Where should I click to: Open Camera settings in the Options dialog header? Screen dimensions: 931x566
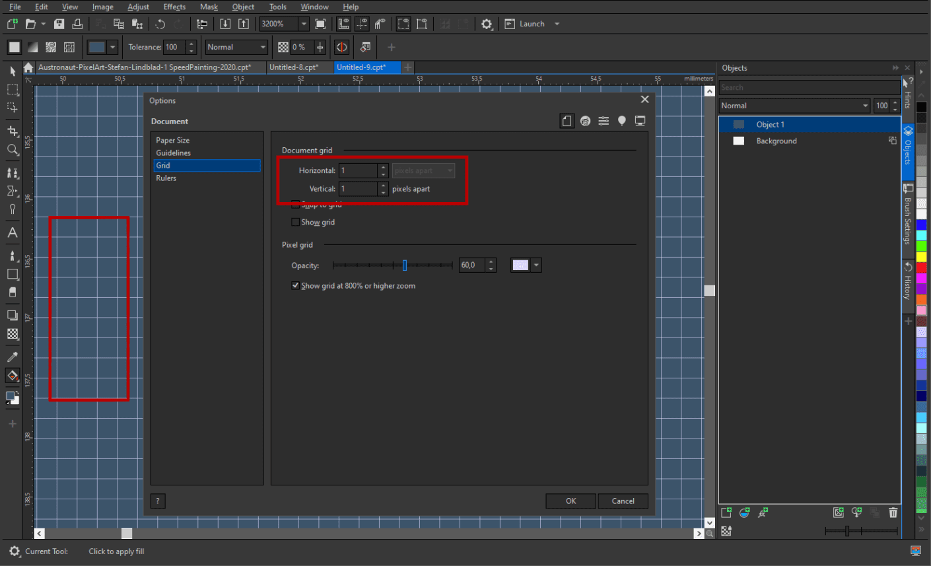[x=586, y=121]
